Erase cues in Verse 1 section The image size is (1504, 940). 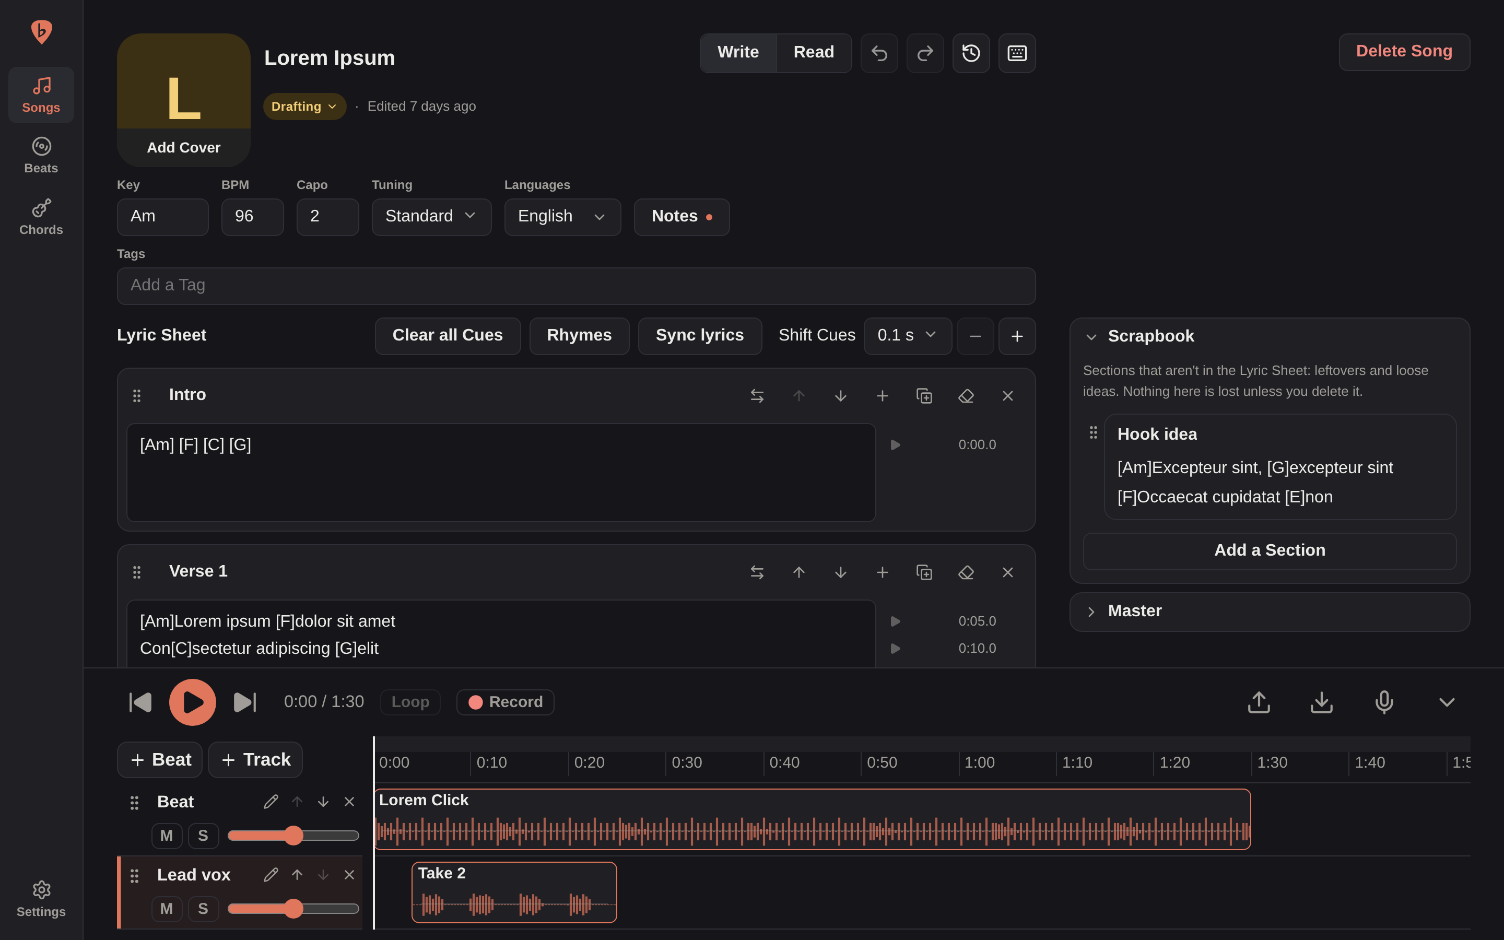pyautogui.click(x=966, y=572)
